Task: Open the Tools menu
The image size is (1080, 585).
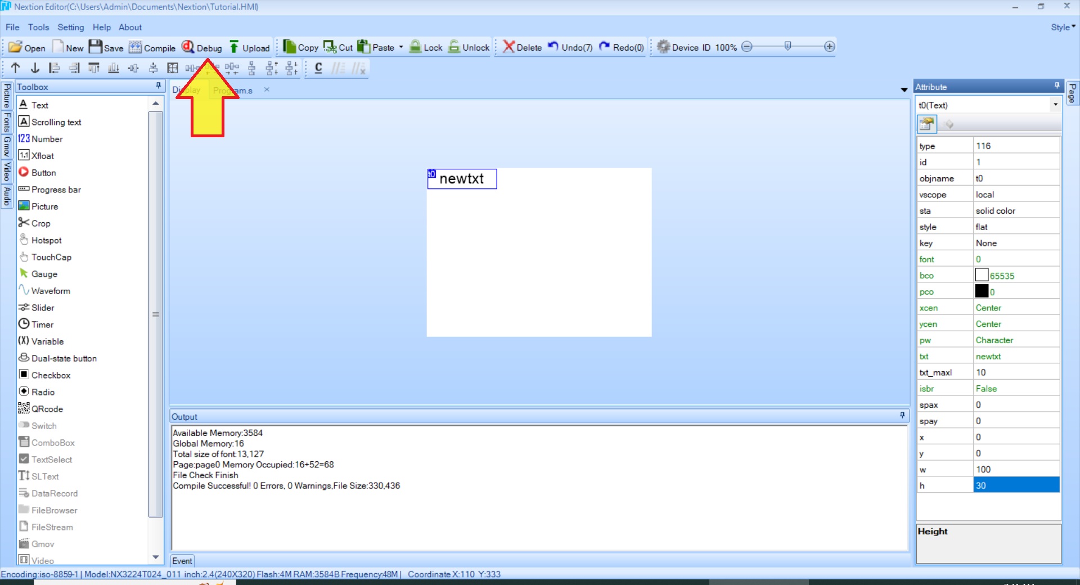Action: [x=38, y=27]
